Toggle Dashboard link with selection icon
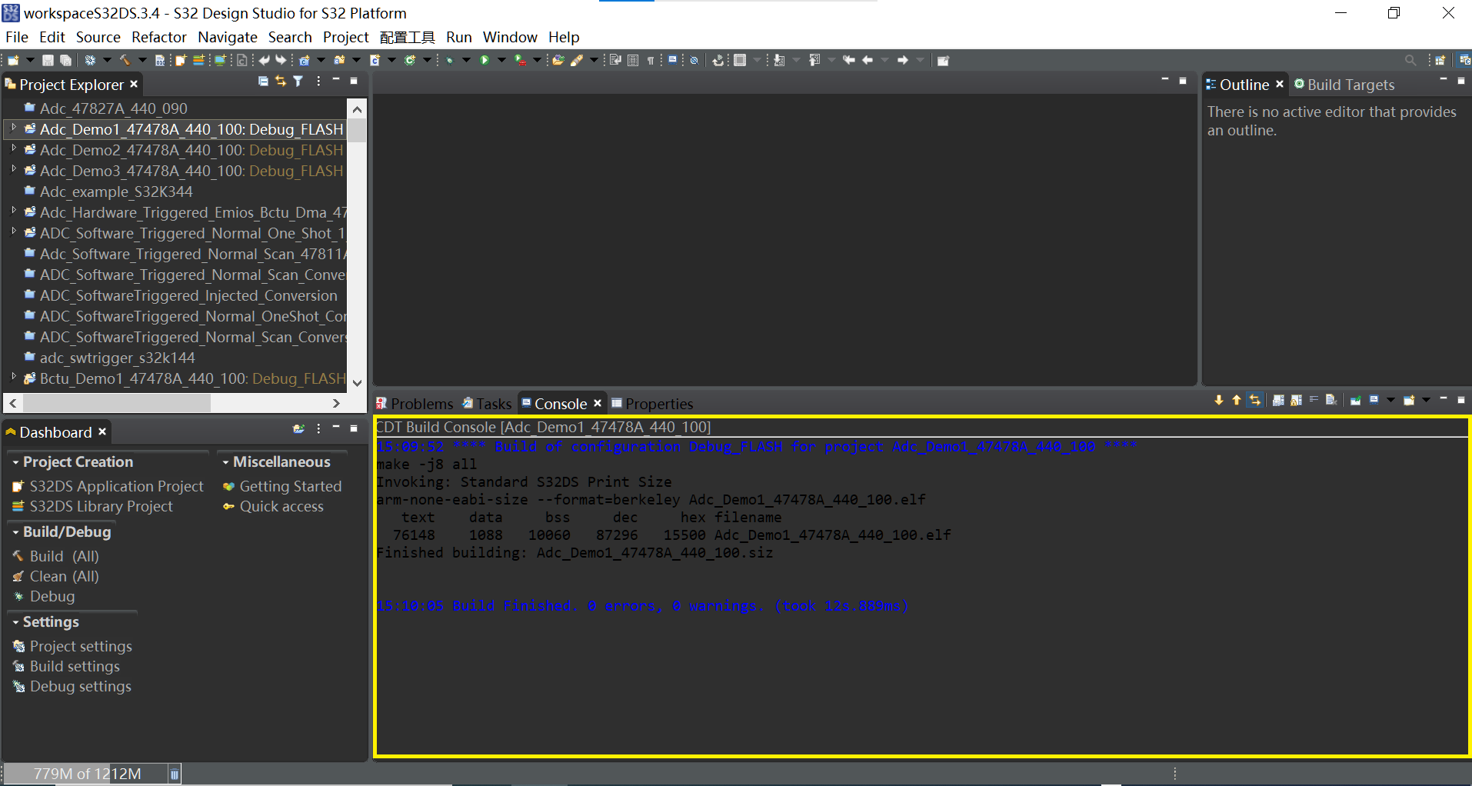 tap(298, 428)
